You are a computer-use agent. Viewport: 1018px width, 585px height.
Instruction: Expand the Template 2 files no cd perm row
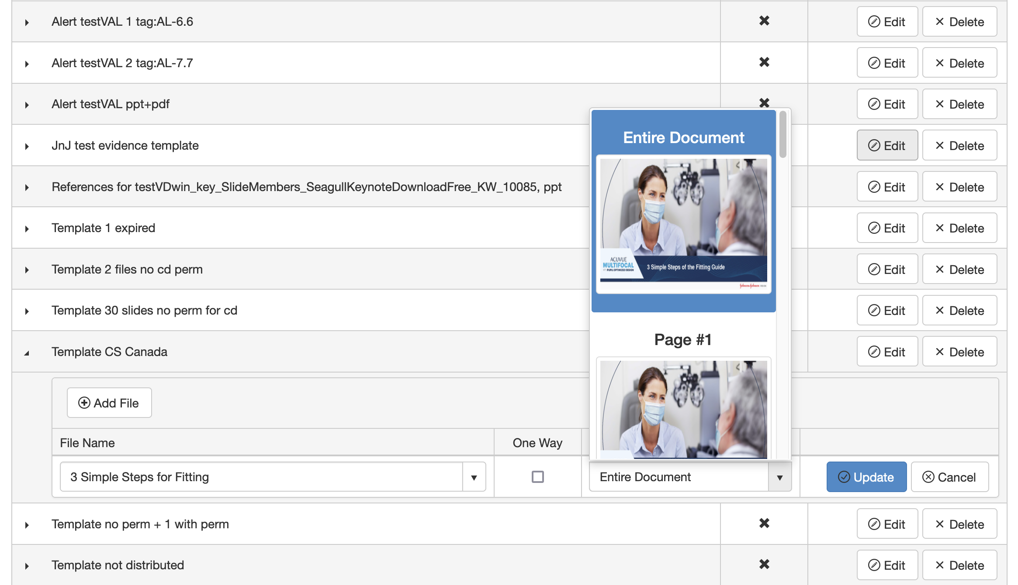[27, 270]
